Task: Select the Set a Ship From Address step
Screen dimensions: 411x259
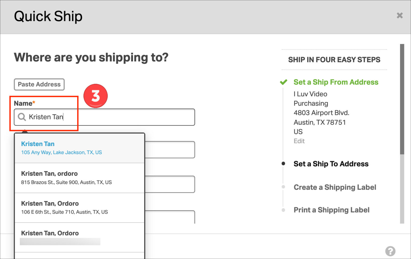Action: point(336,82)
